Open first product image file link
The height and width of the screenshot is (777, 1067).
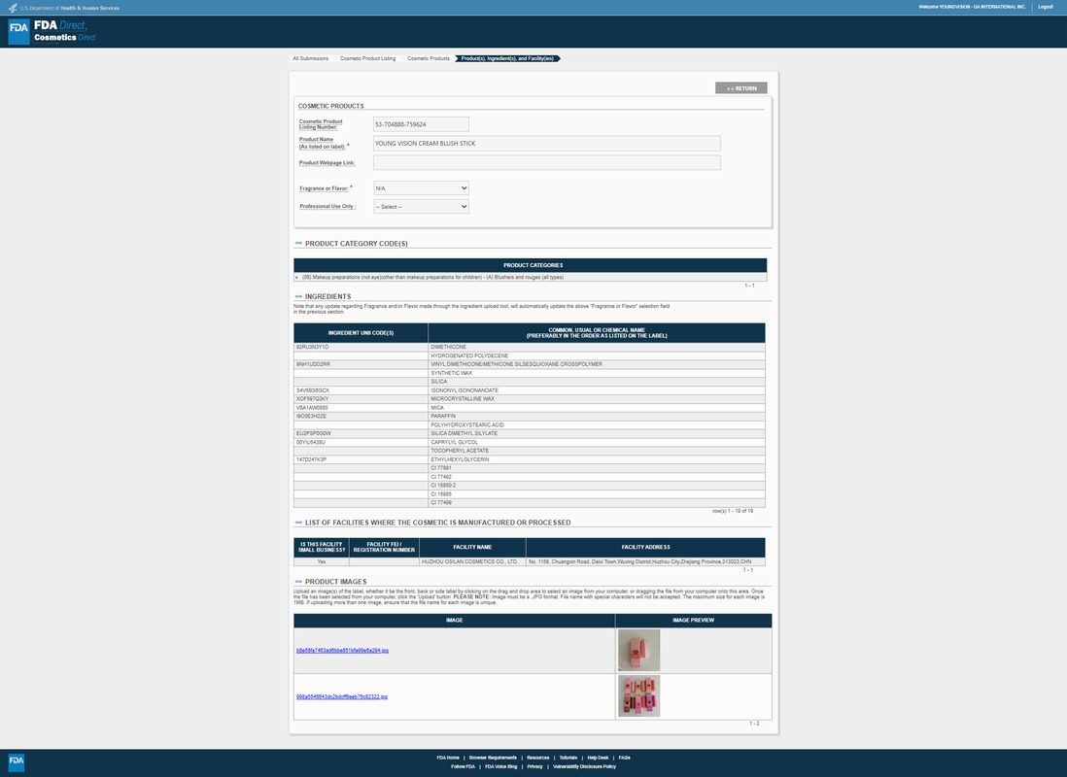342,651
